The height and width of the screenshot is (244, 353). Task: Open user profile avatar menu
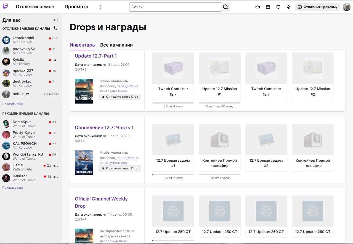[x=347, y=7]
